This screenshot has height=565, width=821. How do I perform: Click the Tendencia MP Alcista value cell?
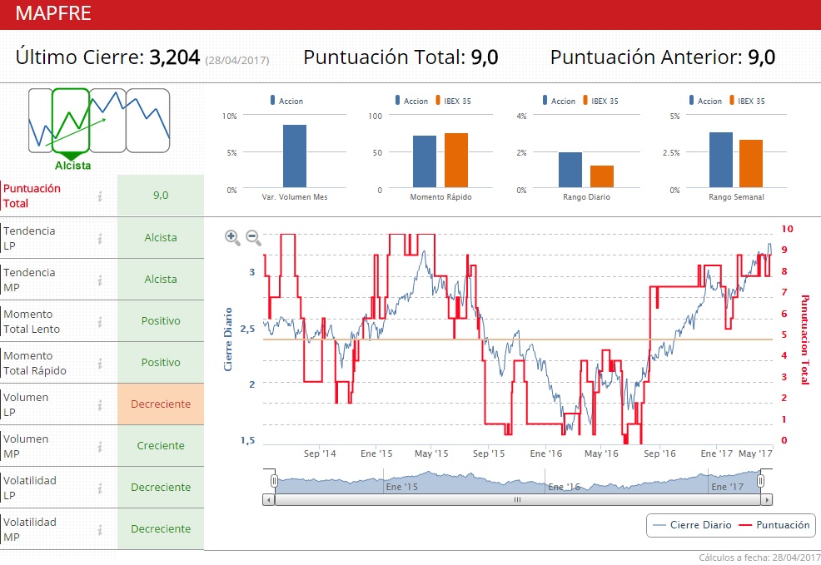(x=161, y=280)
